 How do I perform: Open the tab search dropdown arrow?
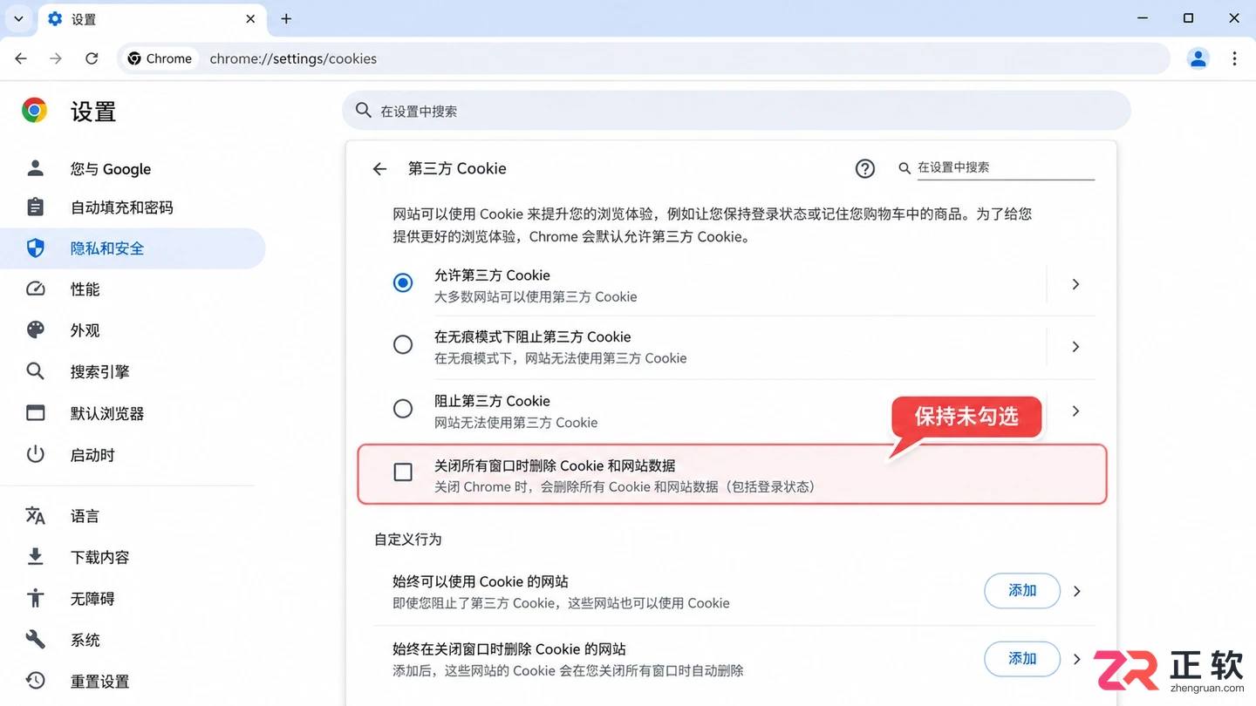tap(18, 18)
